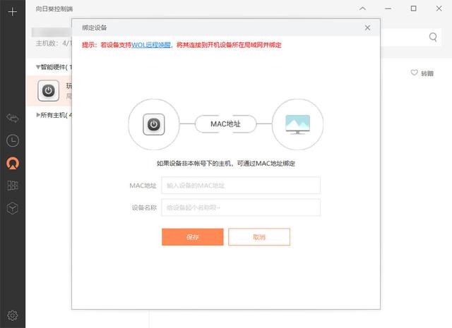This screenshot has width=452, height=328.
Task: Click the search magnifier icon
Action: [433, 37]
